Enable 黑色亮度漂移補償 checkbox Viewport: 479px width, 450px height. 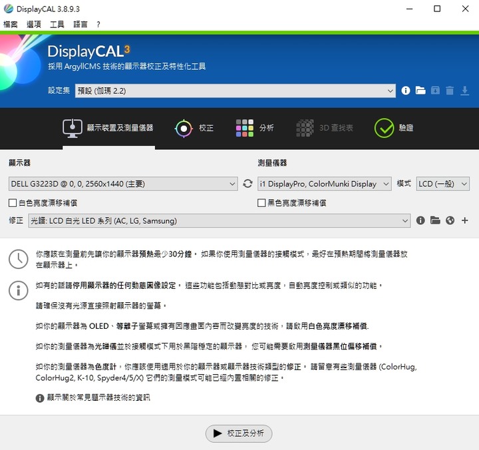coord(261,203)
